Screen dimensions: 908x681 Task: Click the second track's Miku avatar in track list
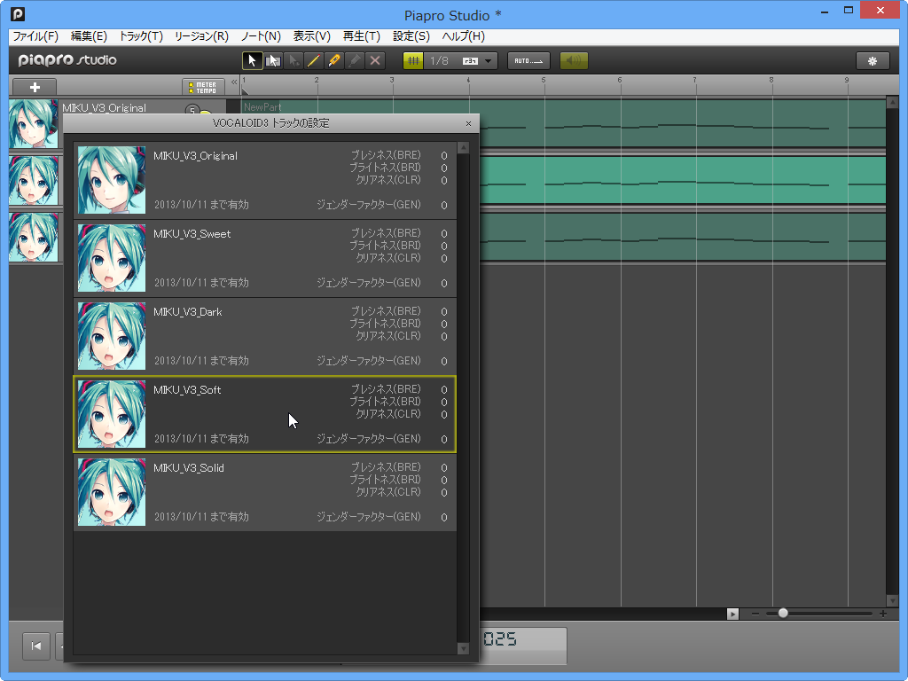(33, 181)
